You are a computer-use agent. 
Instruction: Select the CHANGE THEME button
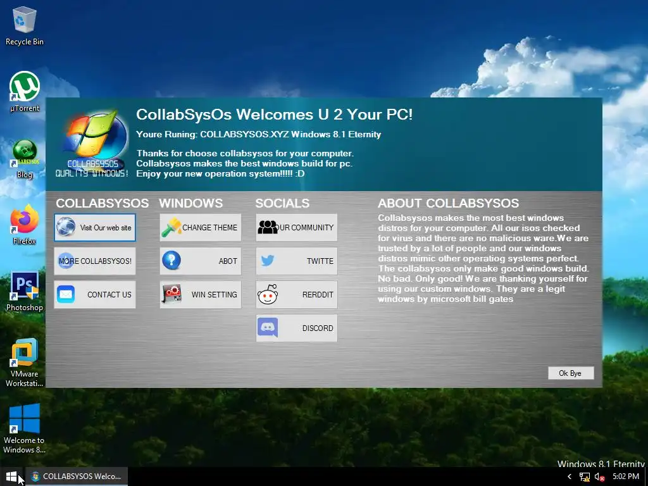tap(201, 227)
